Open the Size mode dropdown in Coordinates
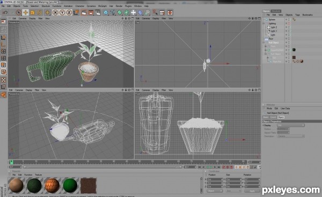Image resolution: width=322 pixels, height=197 pixels. (233, 191)
